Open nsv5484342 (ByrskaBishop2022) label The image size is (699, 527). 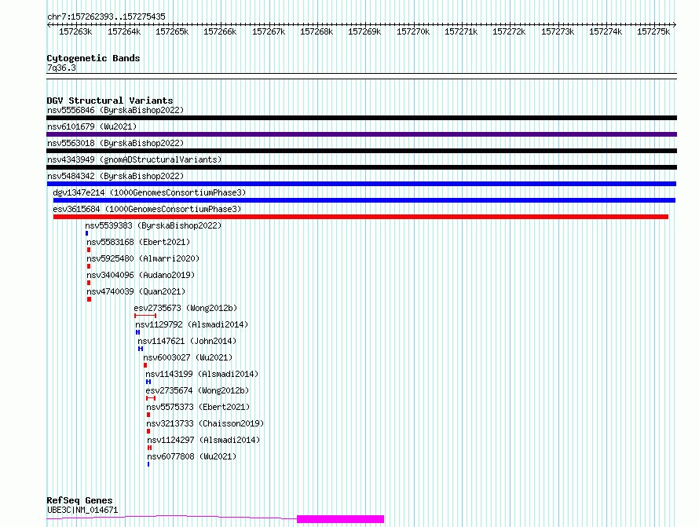click(x=115, y=176)
